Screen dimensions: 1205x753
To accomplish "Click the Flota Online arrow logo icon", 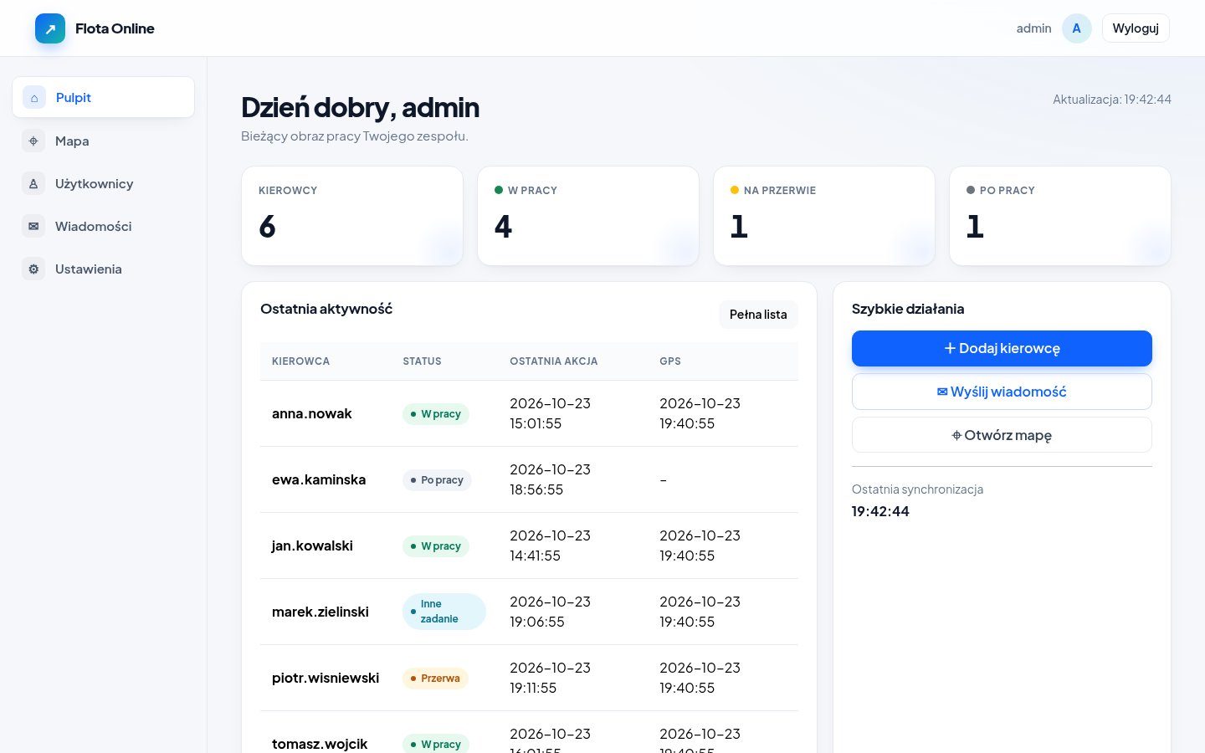I will tap(50, 28).
